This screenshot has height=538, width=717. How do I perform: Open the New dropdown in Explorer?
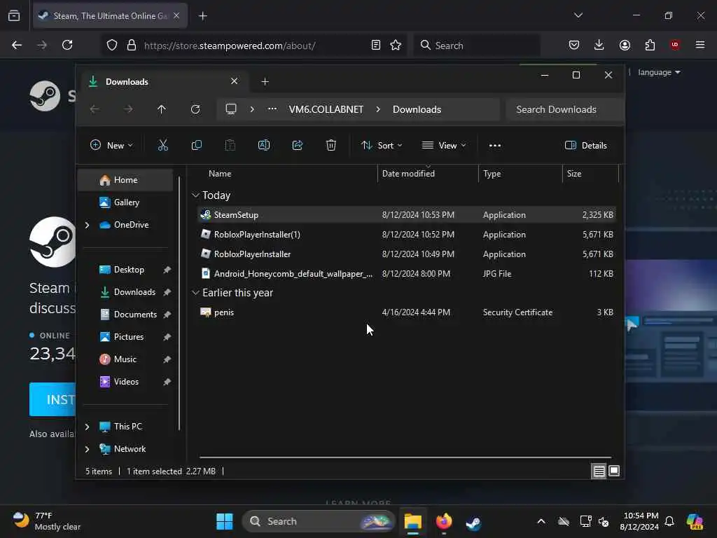(111, 146)
